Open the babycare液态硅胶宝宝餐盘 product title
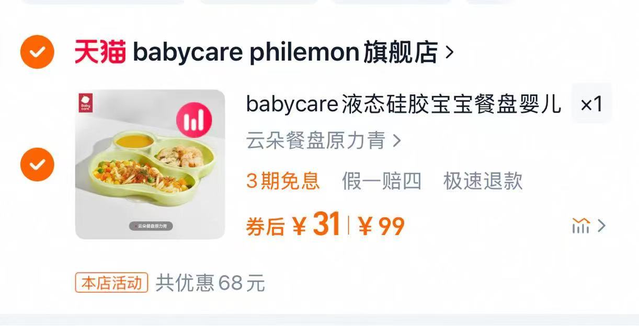The image size is (639, 326). pyautogui.click(x=404, y=104)
